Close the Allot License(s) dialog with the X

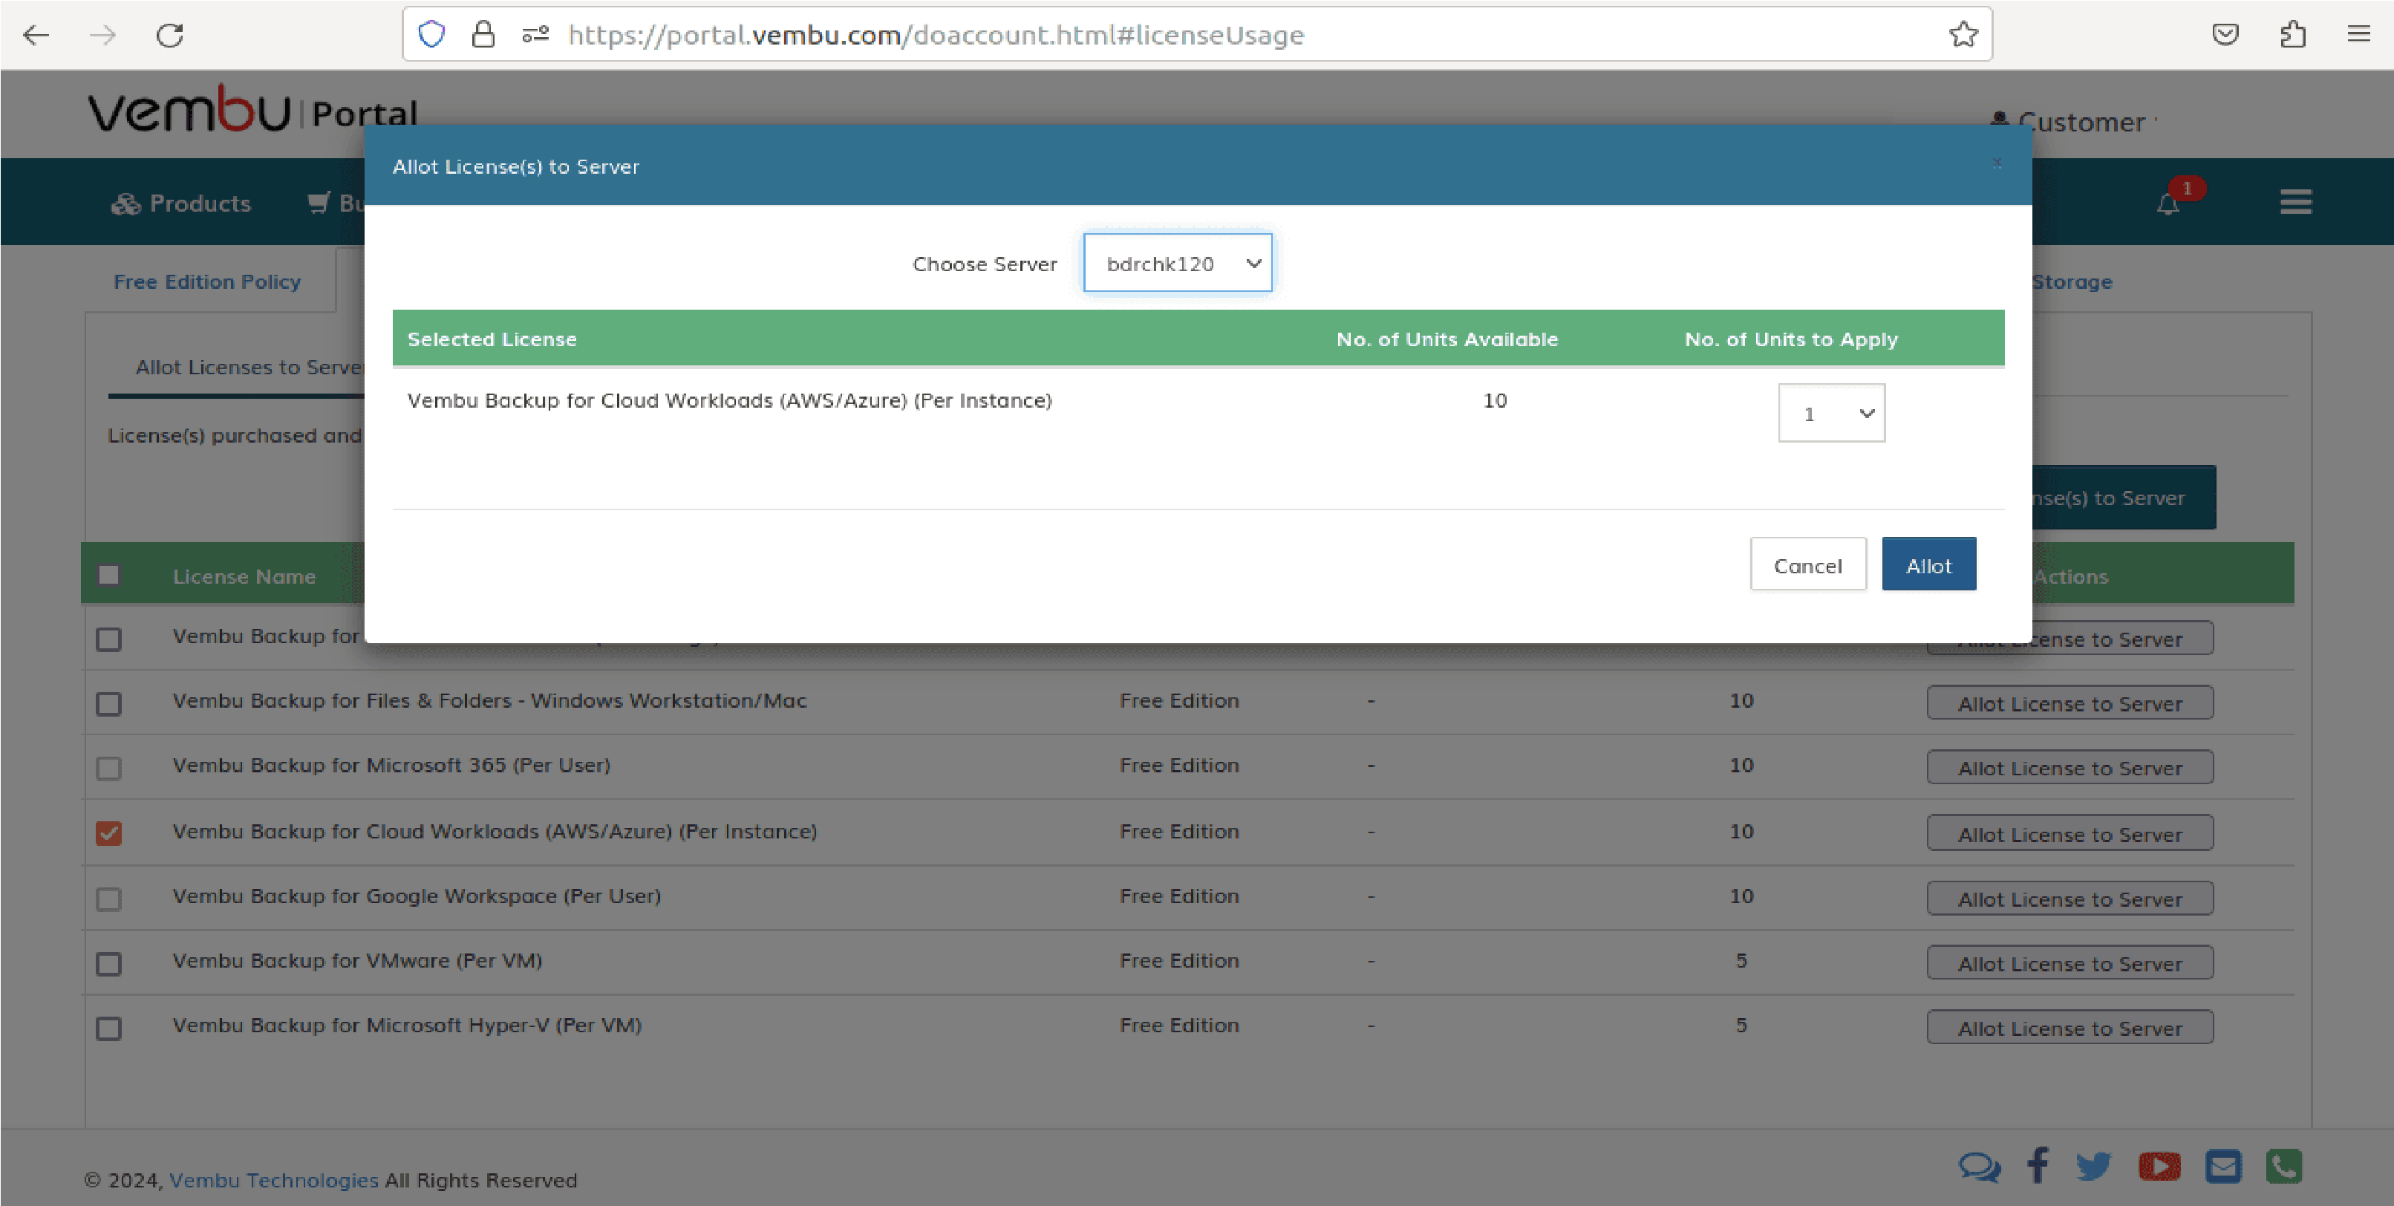(x=1996, y=163)
